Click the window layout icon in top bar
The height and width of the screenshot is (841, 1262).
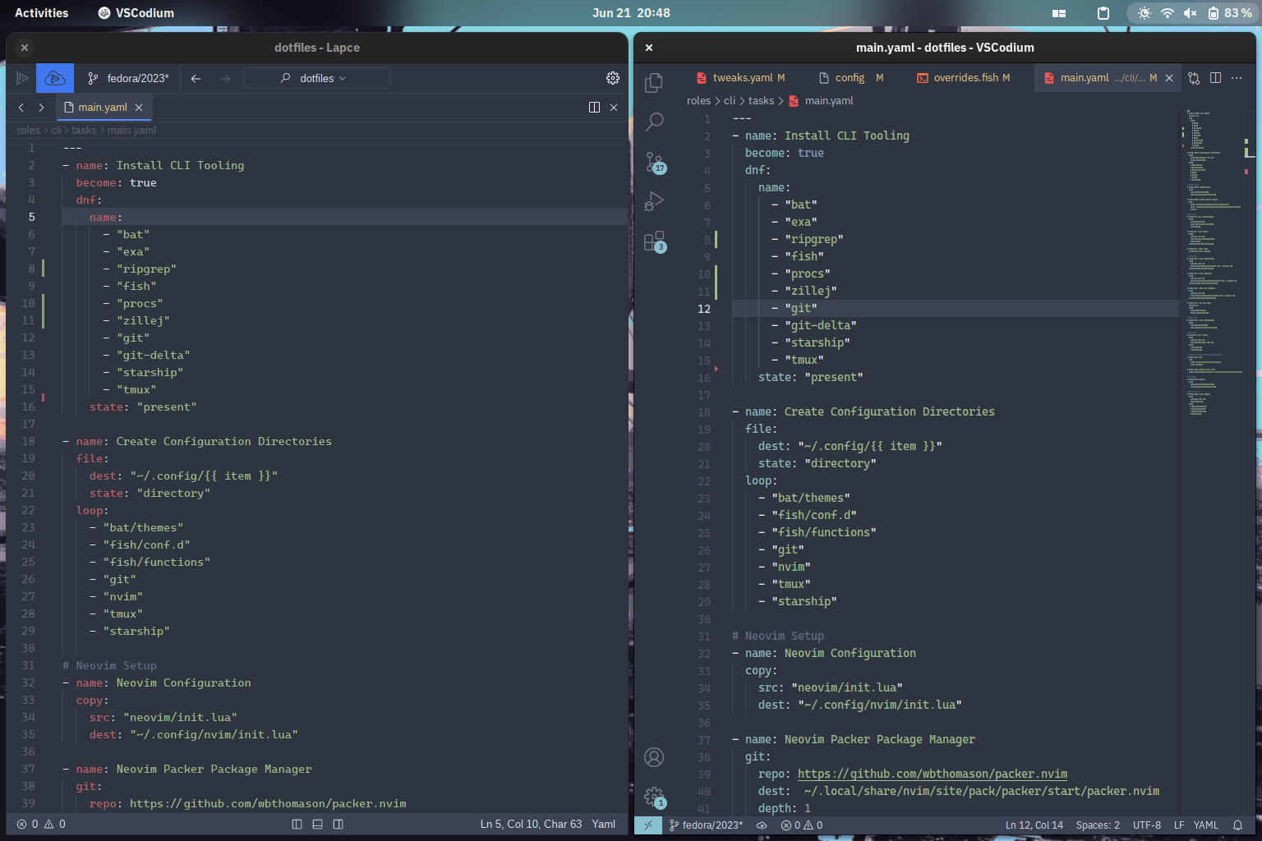(x=1059, y=13)
